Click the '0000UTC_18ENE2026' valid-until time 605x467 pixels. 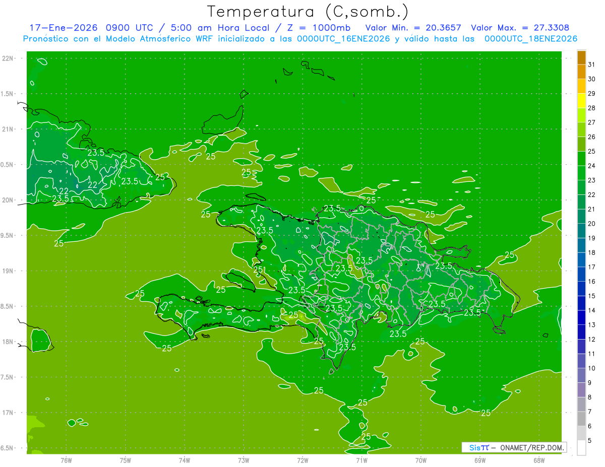coord(530,39)
